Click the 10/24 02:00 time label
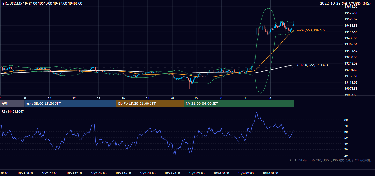375x176 pixels. pyautogui.click(x=246, y=173)
